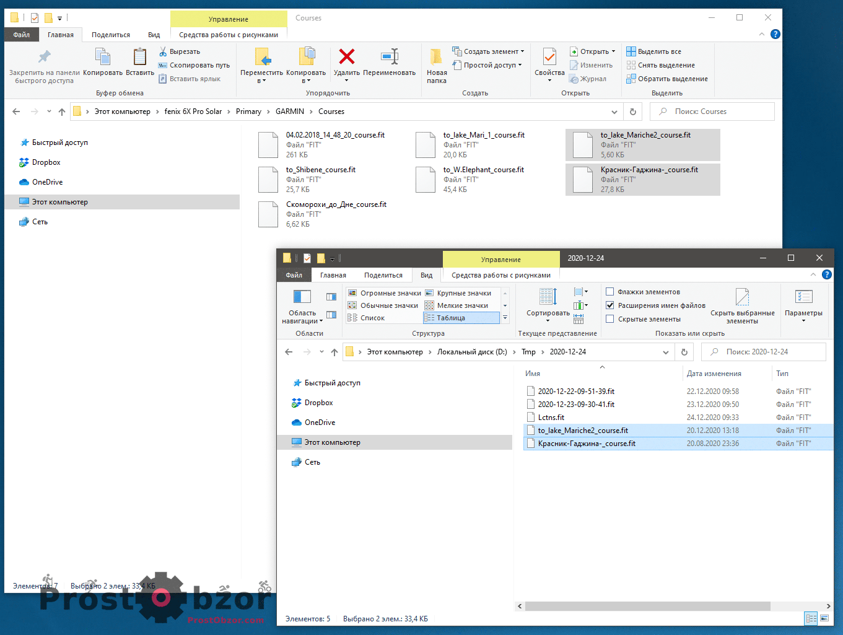
Task: Expand the Courses address bar dropdown
Action: (614, 112)
